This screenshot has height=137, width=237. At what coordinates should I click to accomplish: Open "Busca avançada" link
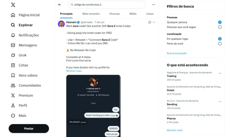pyautogui.click(x=177, y=53)
